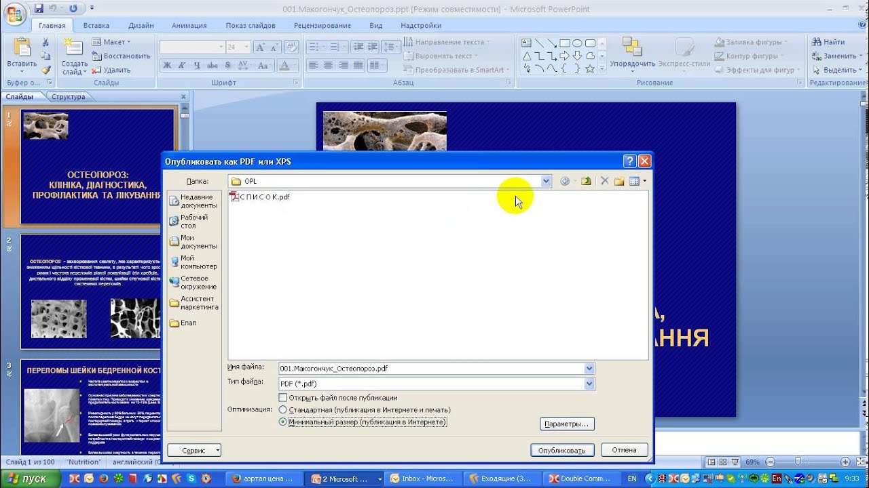Open the Макет layout dropdown
Screen dimensions: 869x488
(x=111, y=42)
